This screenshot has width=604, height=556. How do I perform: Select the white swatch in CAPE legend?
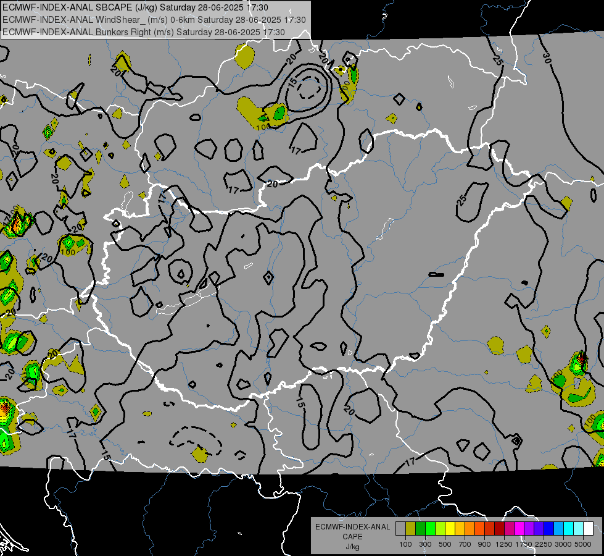point(588,529)
